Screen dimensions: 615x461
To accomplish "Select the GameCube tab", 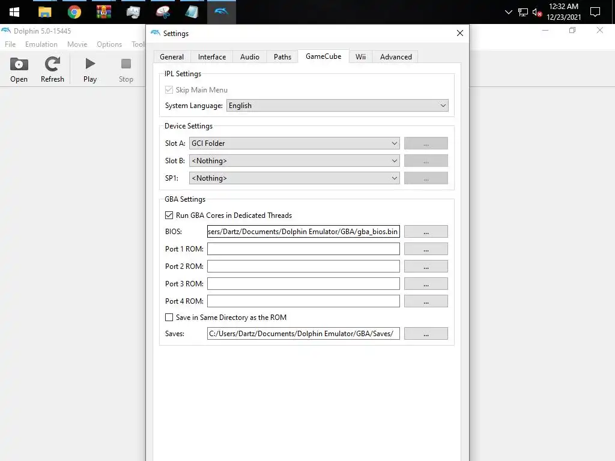I will point(323,56).
